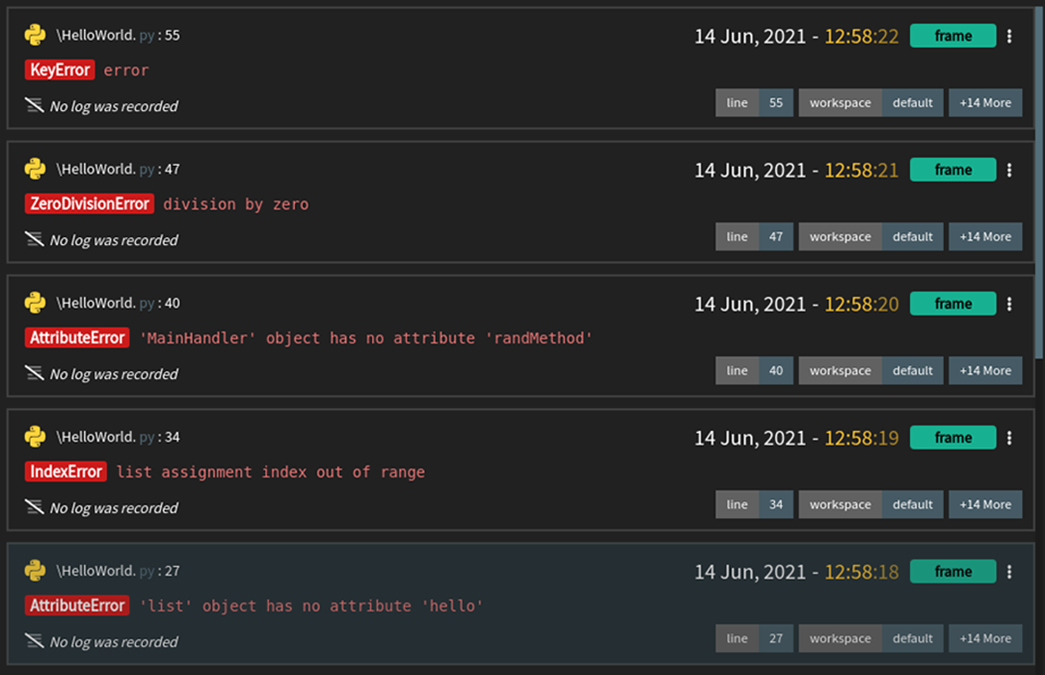Click the no-log slash icon under the KeyError entry
Screen dimensions: 1045x675
32,104
